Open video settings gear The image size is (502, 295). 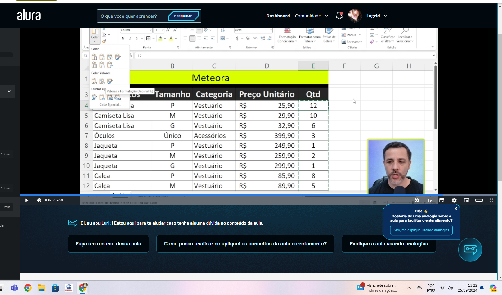pos(454,200)
